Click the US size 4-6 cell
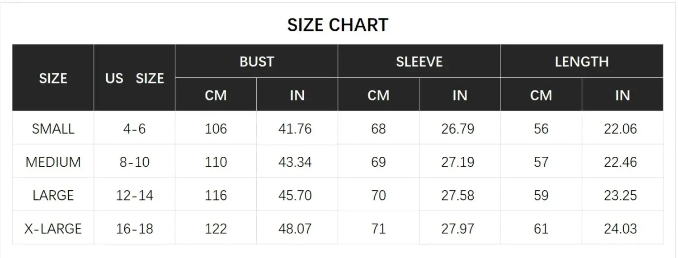 [x=134, y=129]
